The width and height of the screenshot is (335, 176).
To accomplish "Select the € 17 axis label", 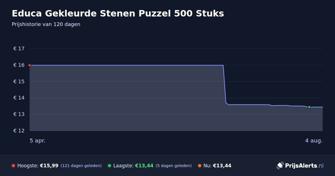I will (x=19, y=49).
